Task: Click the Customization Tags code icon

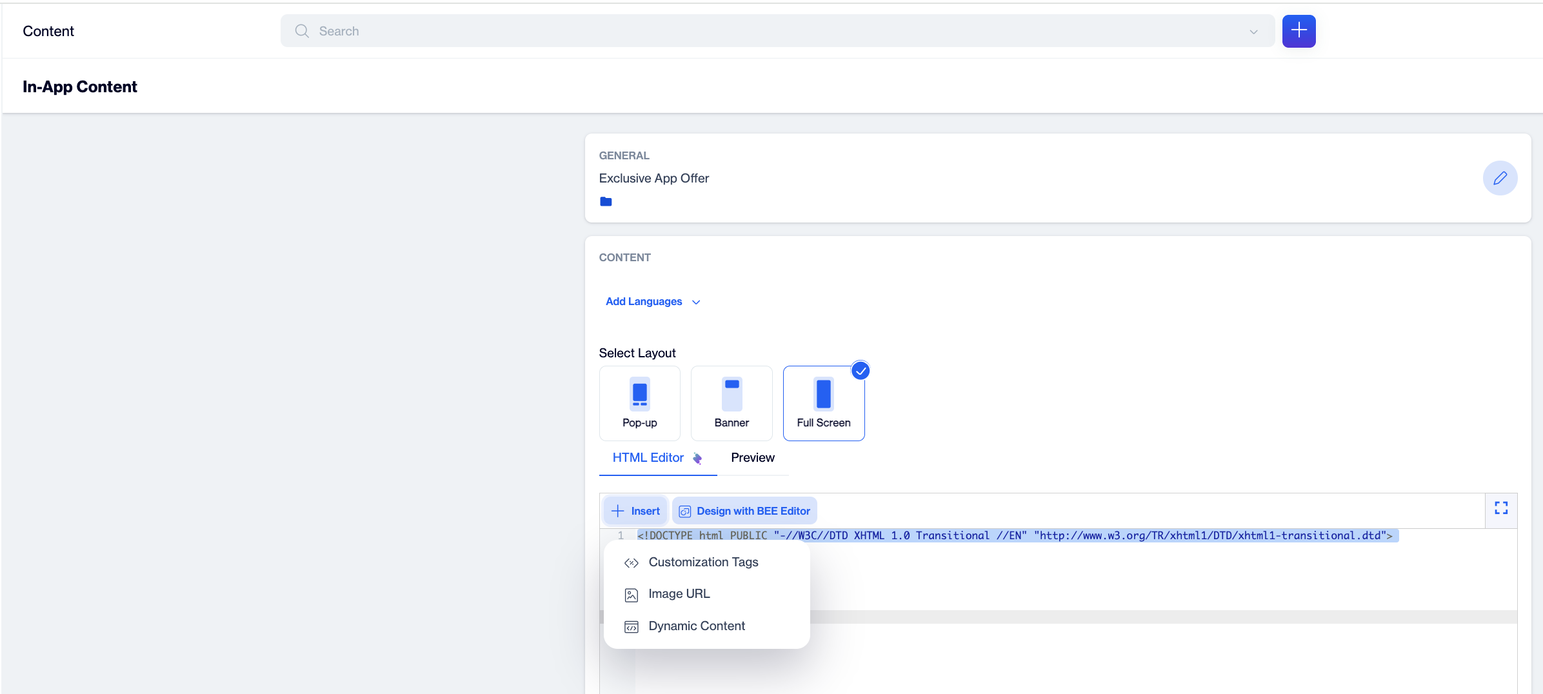Action: 631,563
